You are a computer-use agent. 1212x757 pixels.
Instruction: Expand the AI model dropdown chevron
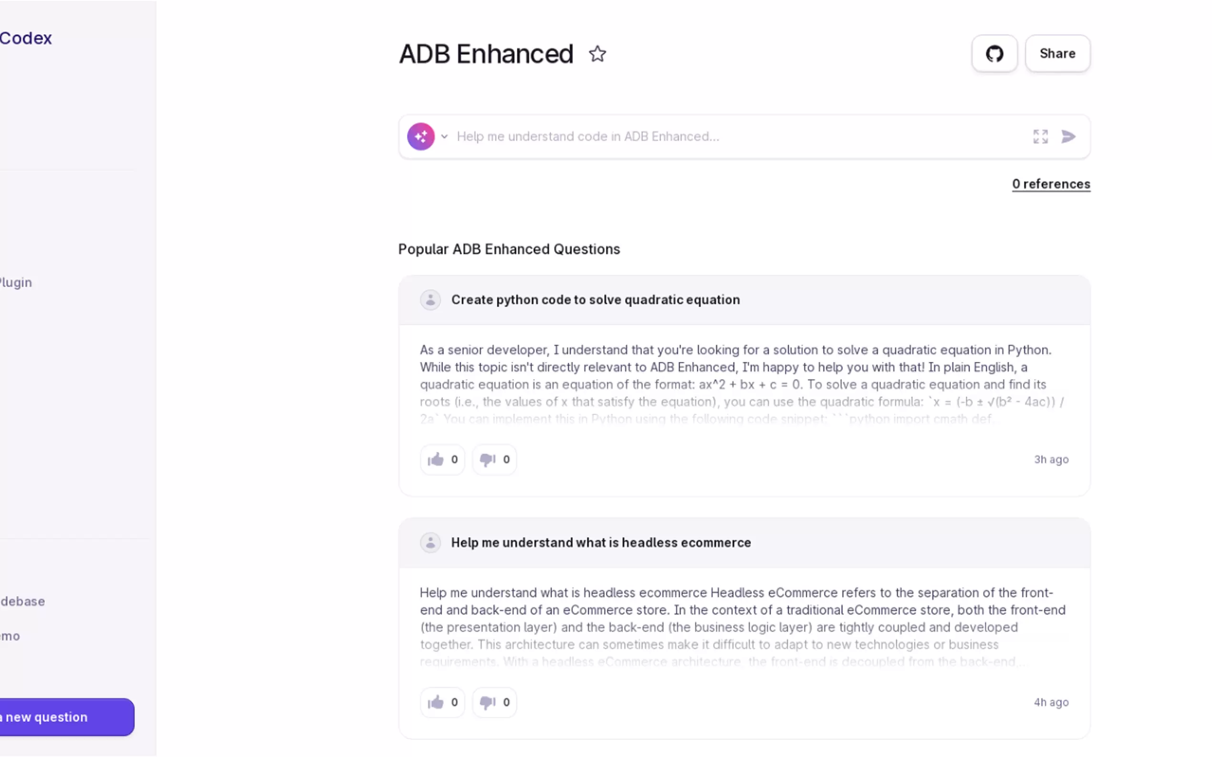(444, 136)
